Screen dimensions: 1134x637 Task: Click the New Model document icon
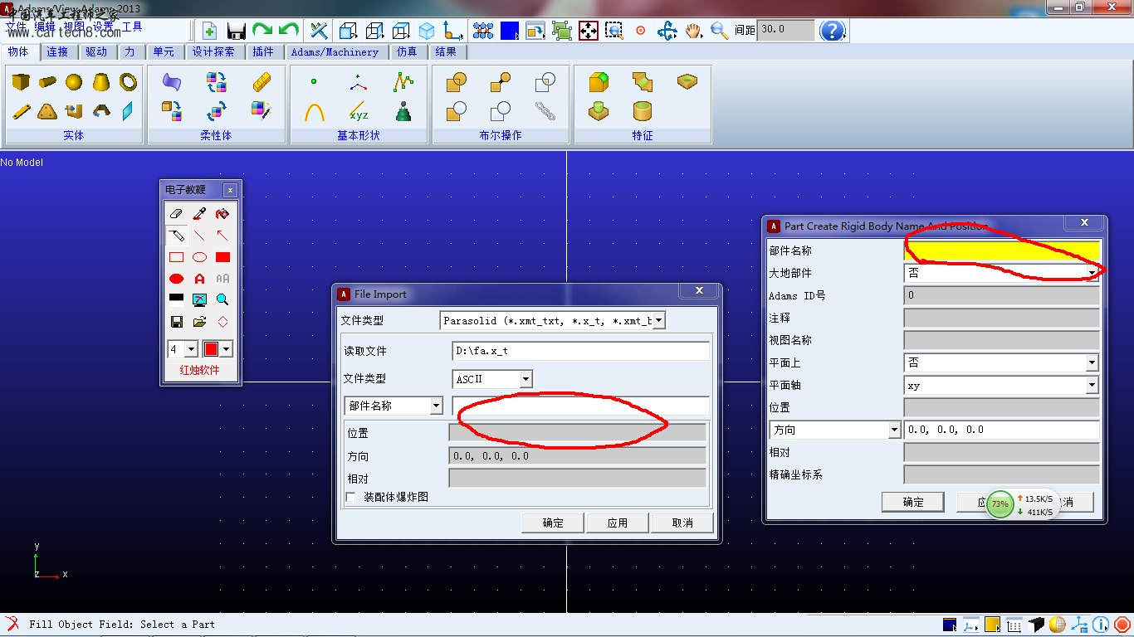click(x=210, y=32)
